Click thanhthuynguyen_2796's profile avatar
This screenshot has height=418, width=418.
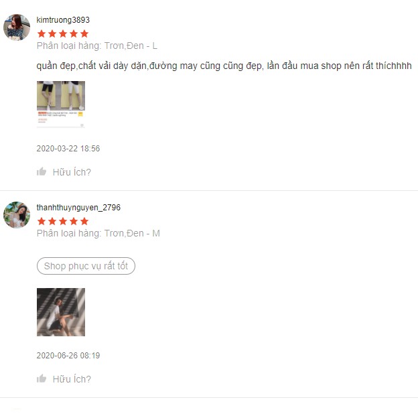point(17,215)
